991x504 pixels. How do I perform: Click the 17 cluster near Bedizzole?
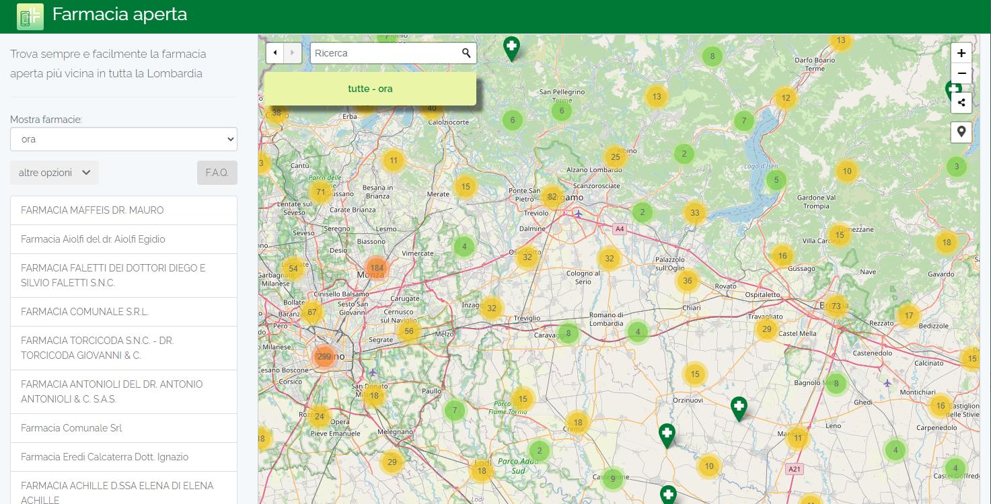(x=909, y=316)
